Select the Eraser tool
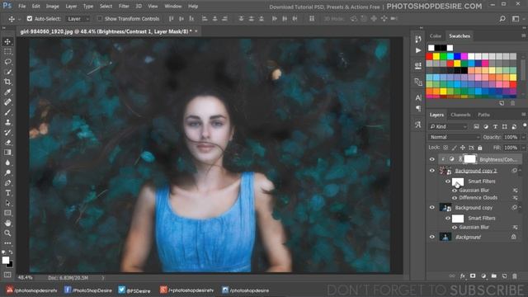528x297 pixels. click(7, 143)
